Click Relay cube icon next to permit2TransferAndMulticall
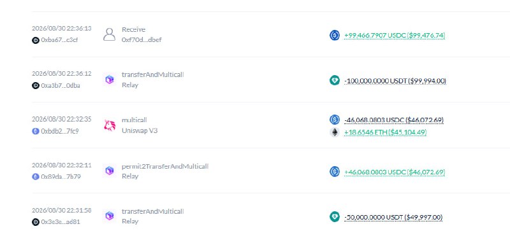 110,171
